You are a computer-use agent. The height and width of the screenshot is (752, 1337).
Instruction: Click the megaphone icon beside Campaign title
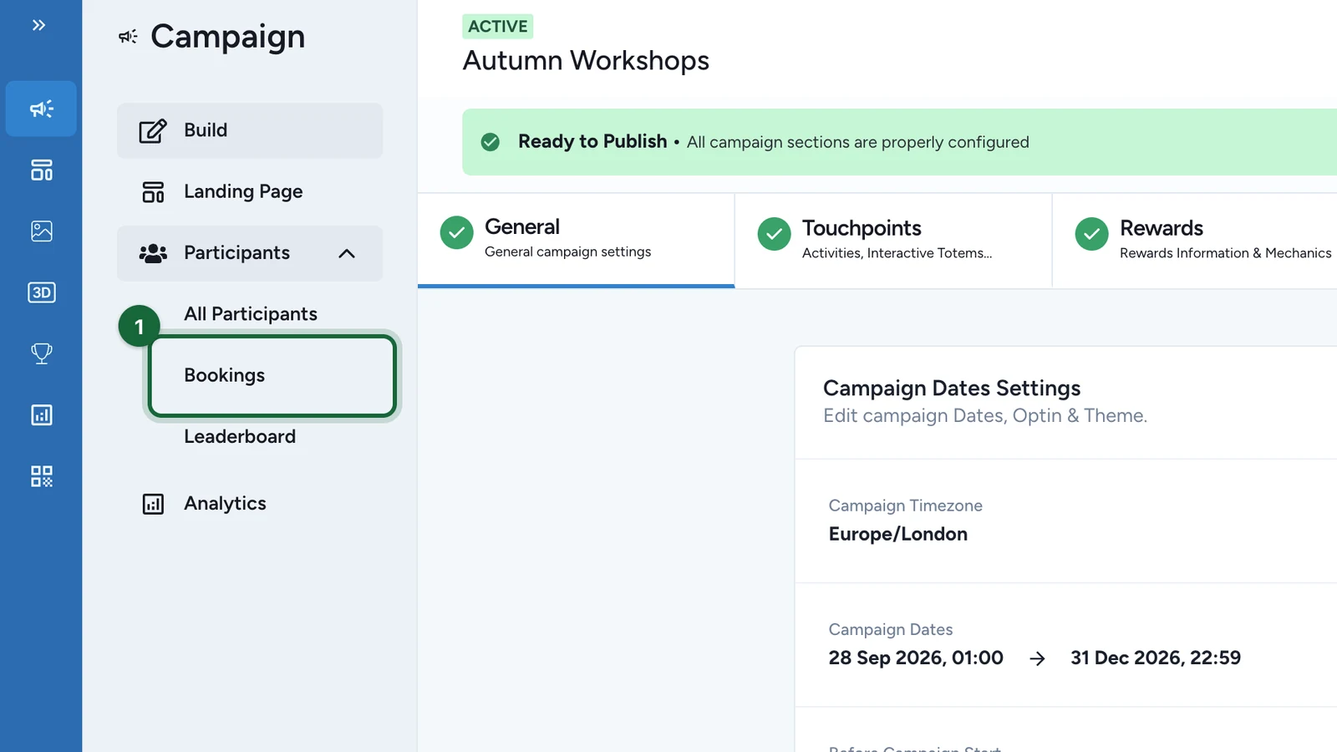pyautogui.click(x=128, y=36)
